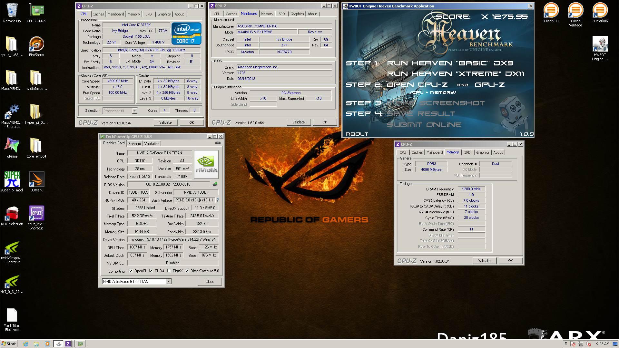The image size is (619, 348).
Task: Switch to SPD tab in first CPU-Z window
Action: pyautogui.click(x=149, y=14)
